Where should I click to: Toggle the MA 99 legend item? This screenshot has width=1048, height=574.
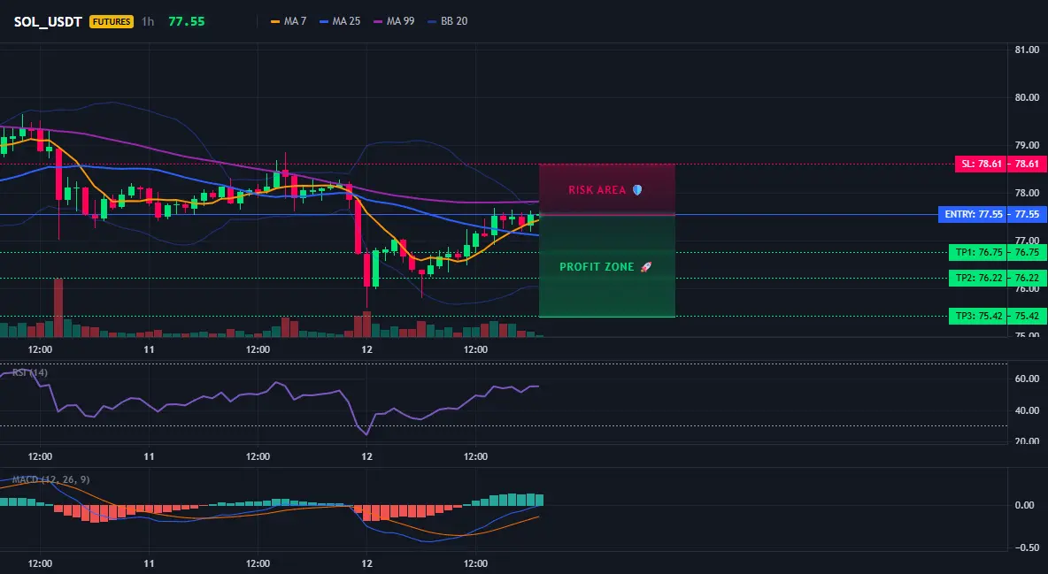pos(394,21)
